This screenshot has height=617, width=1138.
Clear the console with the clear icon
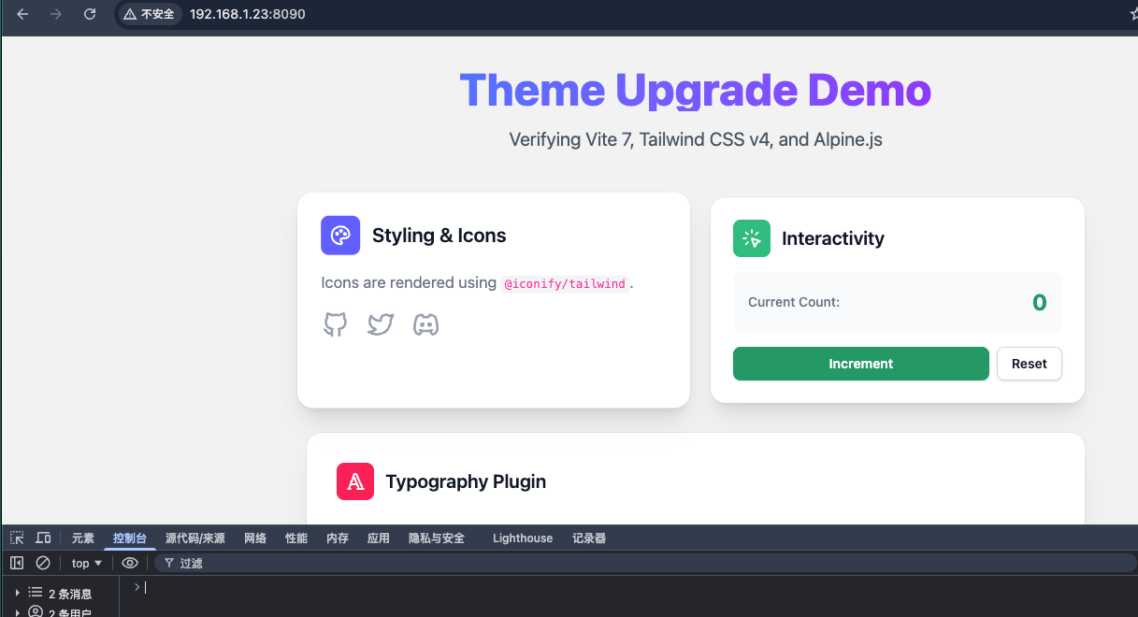point(43,563)
